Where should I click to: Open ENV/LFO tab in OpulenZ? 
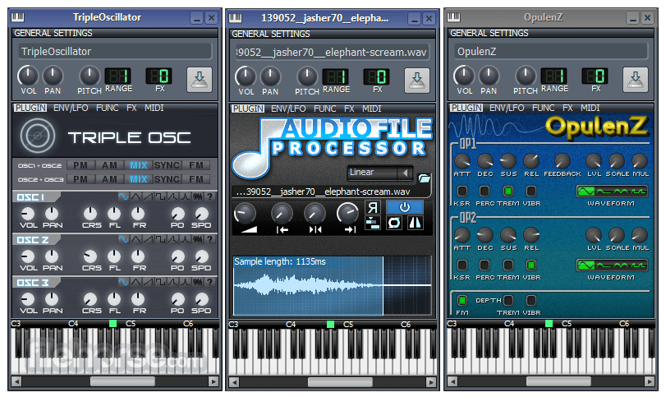(507, 108)
